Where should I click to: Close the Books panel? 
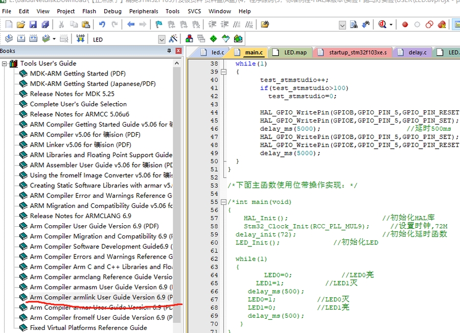click(178, 51)
